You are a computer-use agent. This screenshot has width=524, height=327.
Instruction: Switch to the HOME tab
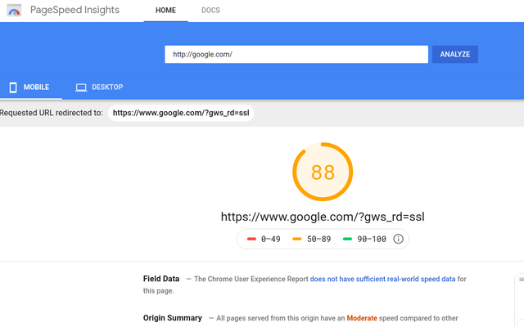(x=165, y=11)
